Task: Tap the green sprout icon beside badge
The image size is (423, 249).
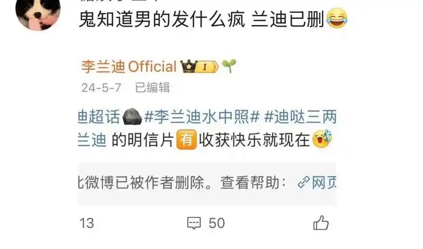Action: [229, 66]
